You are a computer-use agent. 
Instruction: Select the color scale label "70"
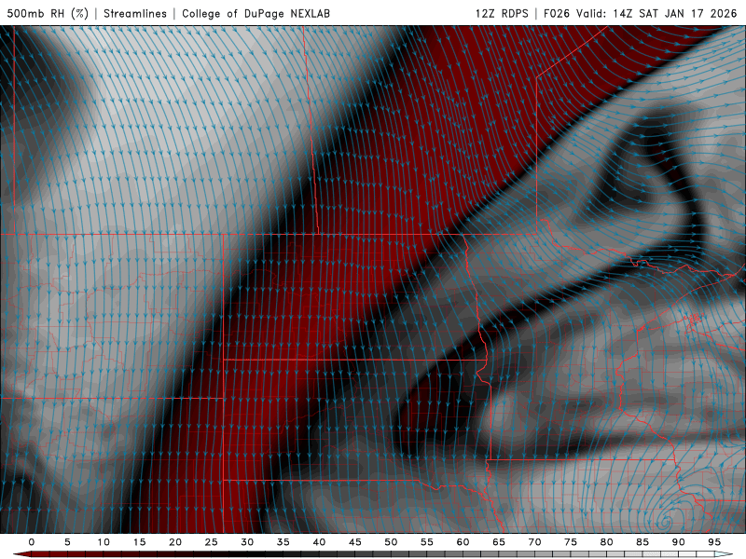534,542
